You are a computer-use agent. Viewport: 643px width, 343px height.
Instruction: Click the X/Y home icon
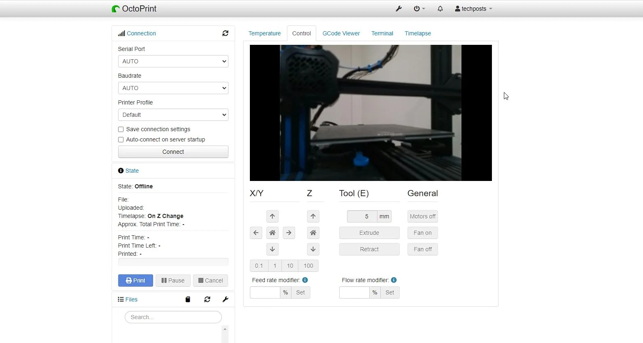point(272,233)
